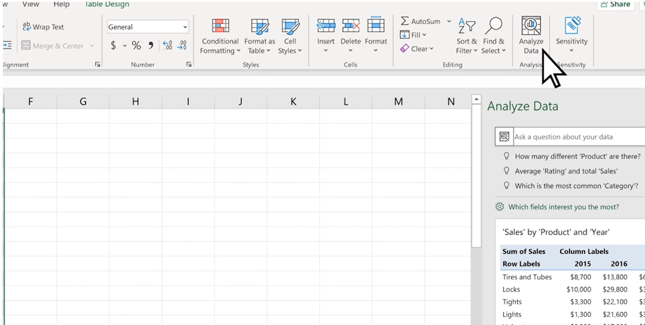This screenshot has height=325, width=645.
Task: Click the Analyze Data button
Action: pyautogui.click(x=531, y=36)
